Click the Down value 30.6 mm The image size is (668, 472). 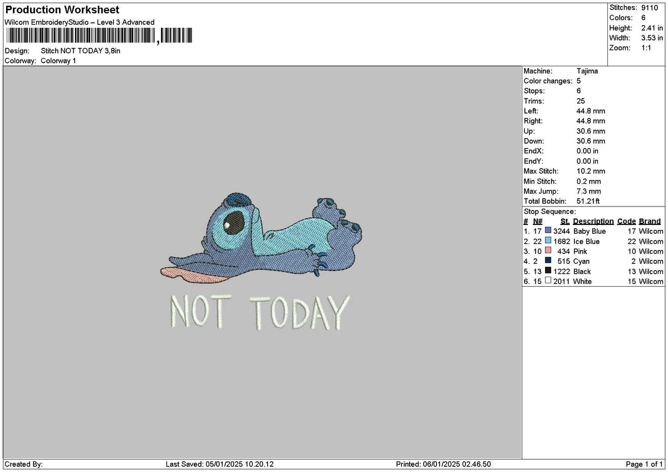(591, 141)
